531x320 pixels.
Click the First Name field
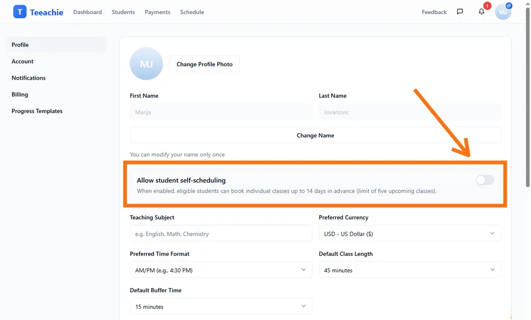click(x=221, y=112)
